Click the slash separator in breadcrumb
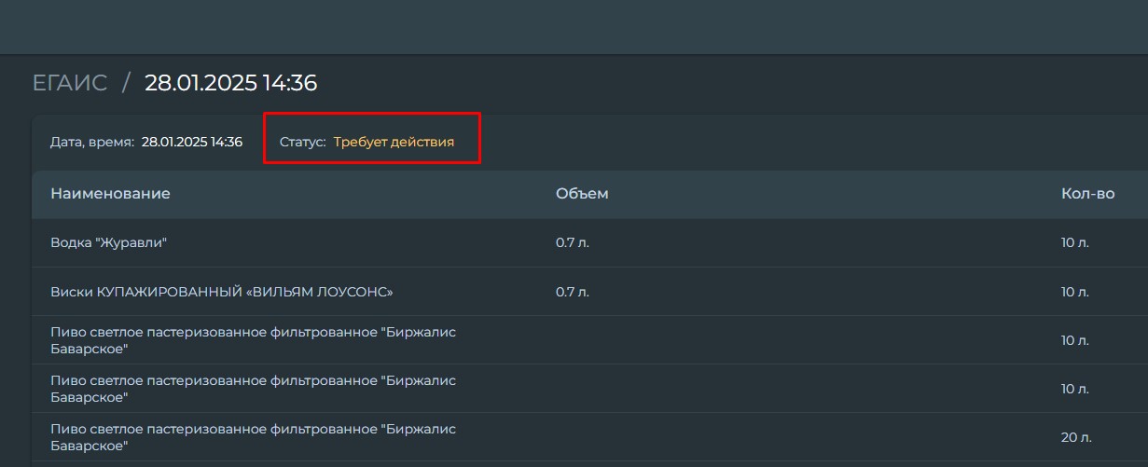The image size is (1148, 467). (x=126, y=83)
